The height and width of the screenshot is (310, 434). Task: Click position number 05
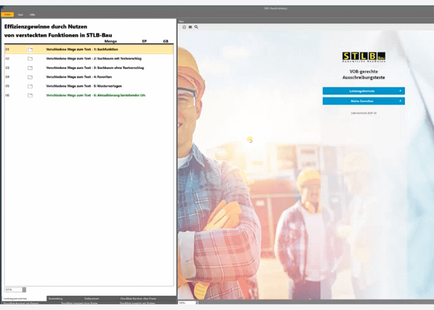[7, 86]
